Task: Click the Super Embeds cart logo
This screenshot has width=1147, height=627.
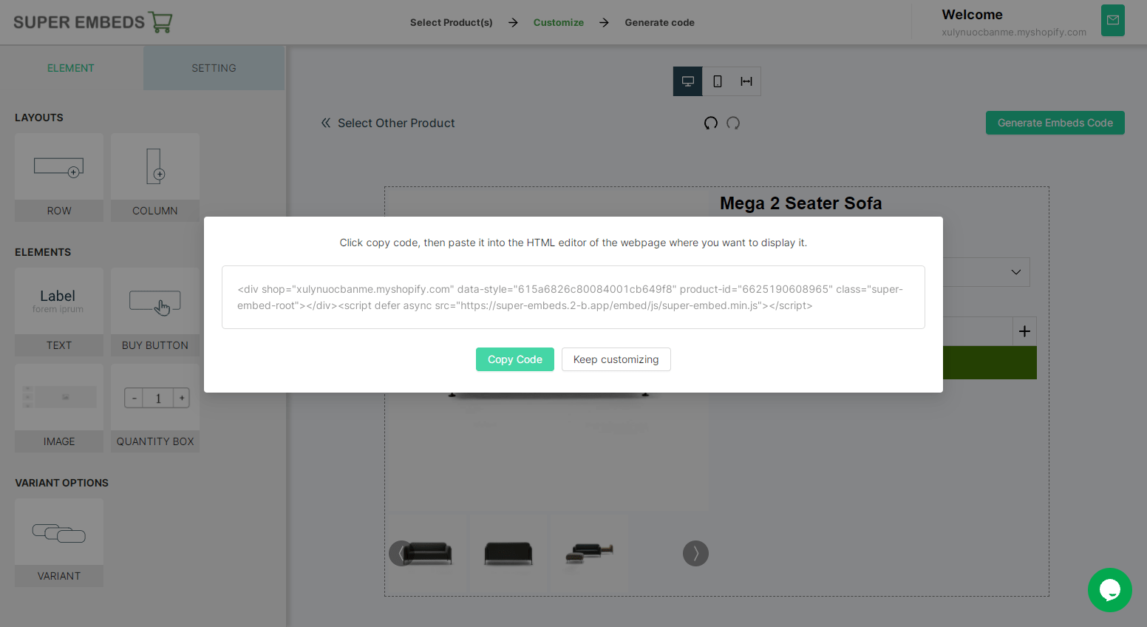Action: pos(92,22)
